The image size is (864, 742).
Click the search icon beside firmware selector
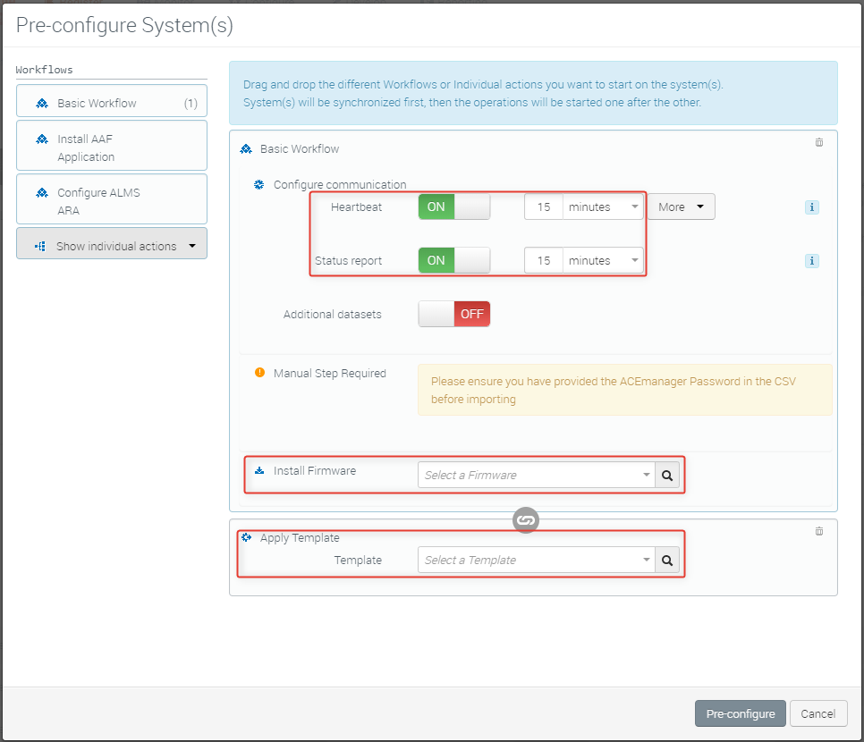pyautogui.click(x=667, y=476)
